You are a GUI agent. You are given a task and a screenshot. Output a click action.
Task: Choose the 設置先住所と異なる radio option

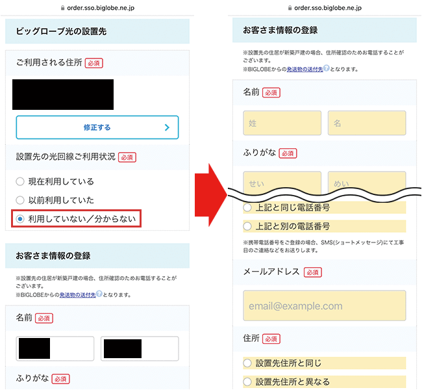(x=247, y=382)
